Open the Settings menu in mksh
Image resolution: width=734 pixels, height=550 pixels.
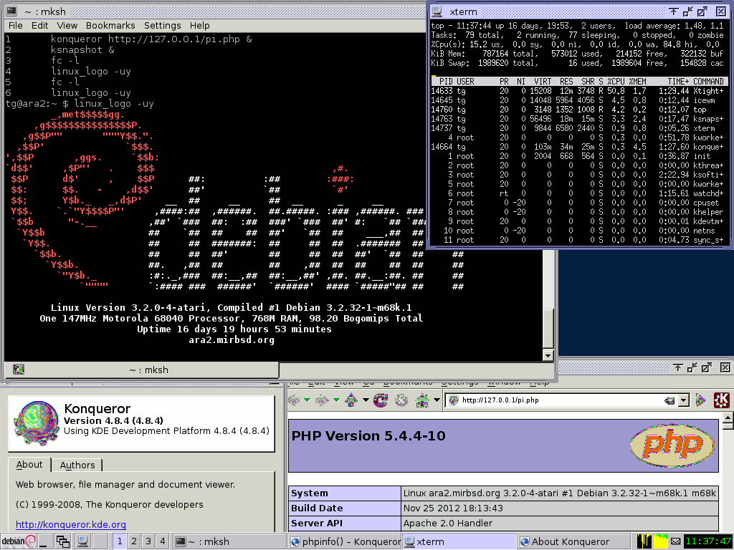pyautogui.click(x=163, y=25)
